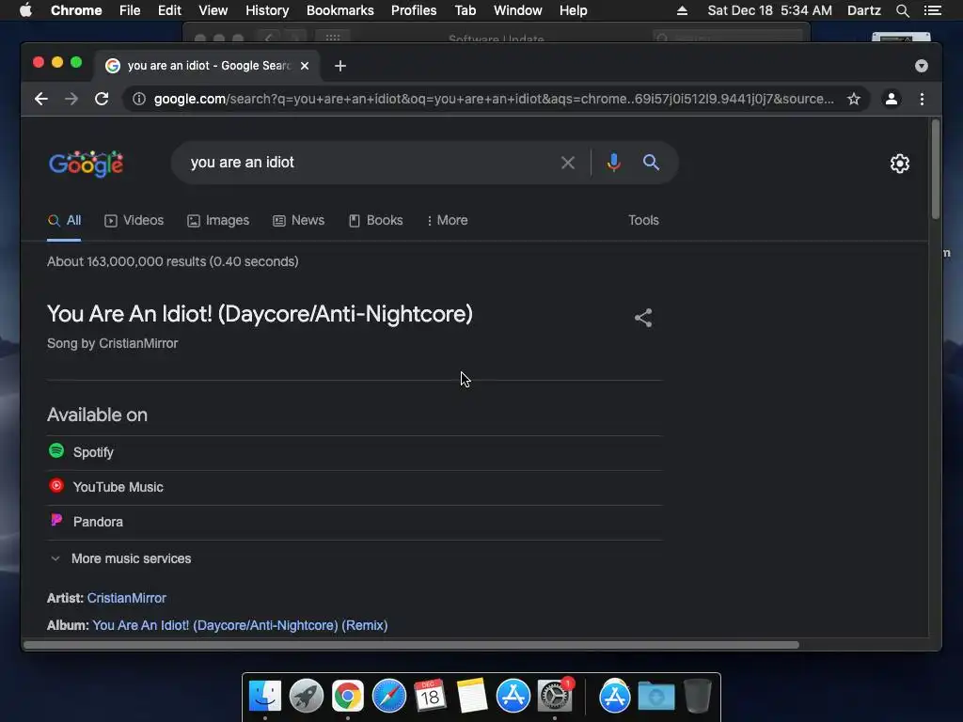Screen dimensions: 963x722
Task: Click inside the Google search field
Action: [x=369, y=163]
